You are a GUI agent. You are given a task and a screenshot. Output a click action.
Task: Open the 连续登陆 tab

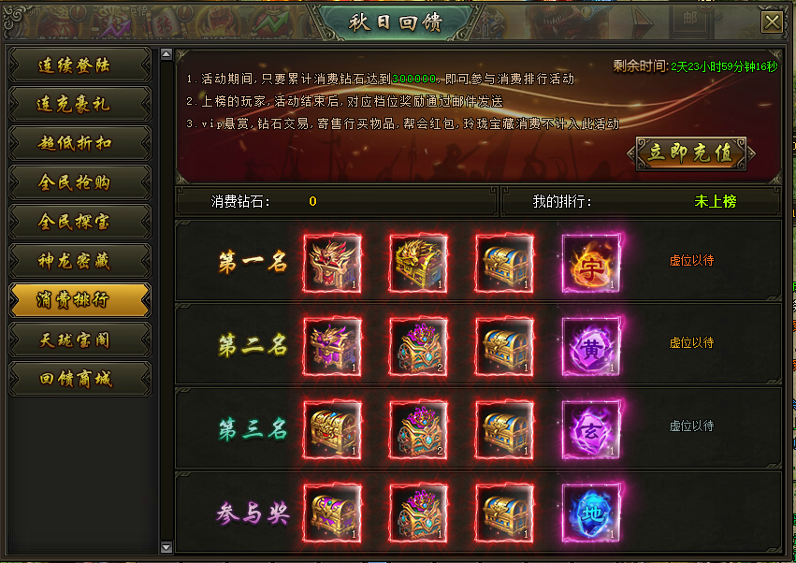click(80, 65)
